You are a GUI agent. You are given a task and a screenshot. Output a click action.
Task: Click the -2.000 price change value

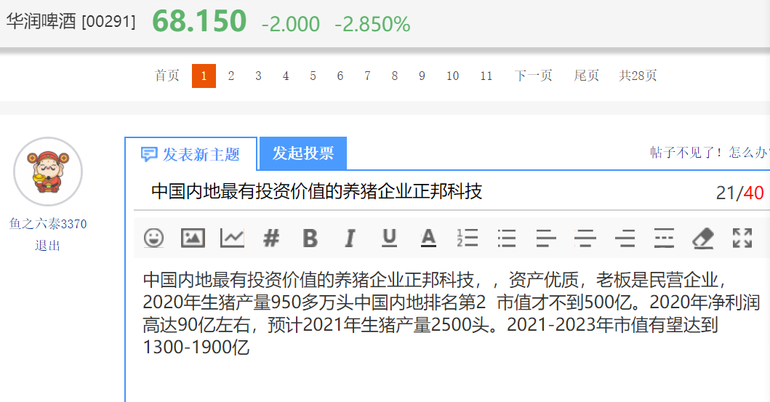point(291,24)
